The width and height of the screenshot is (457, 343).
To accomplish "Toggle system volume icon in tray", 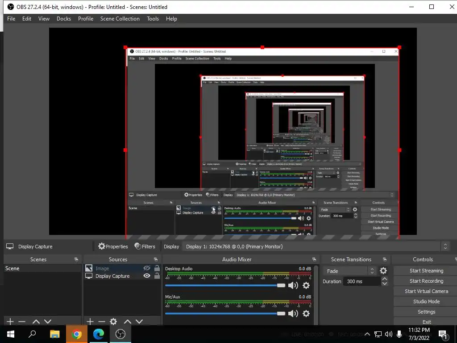I will (388, 334).
